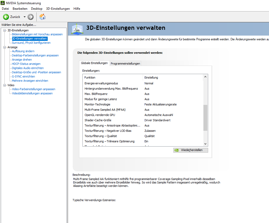Select the Energieverwaltungsmodus row

click(x=143, y=83)
